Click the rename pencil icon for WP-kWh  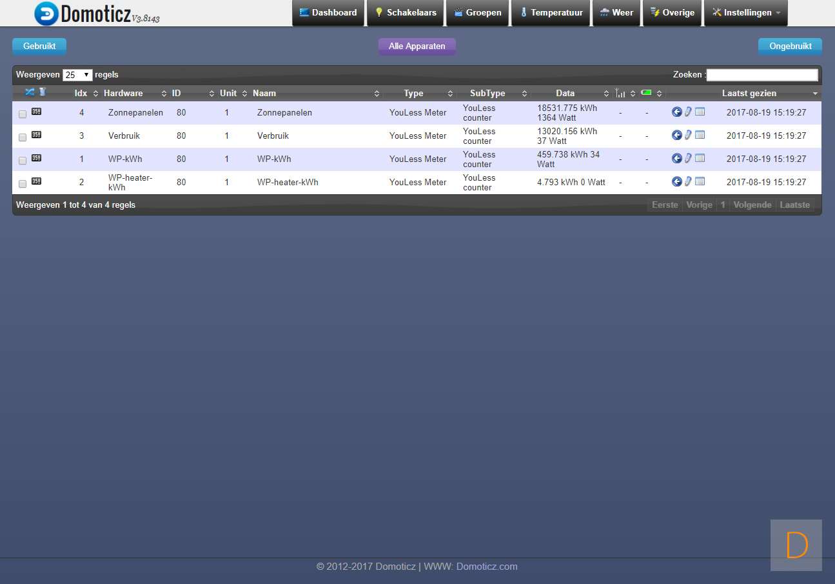[x=688, y=159]
